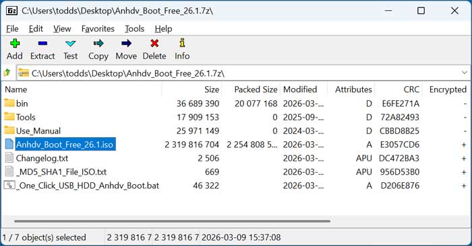
Task: Click the address bar path field
Action: (x=243, y=73)
